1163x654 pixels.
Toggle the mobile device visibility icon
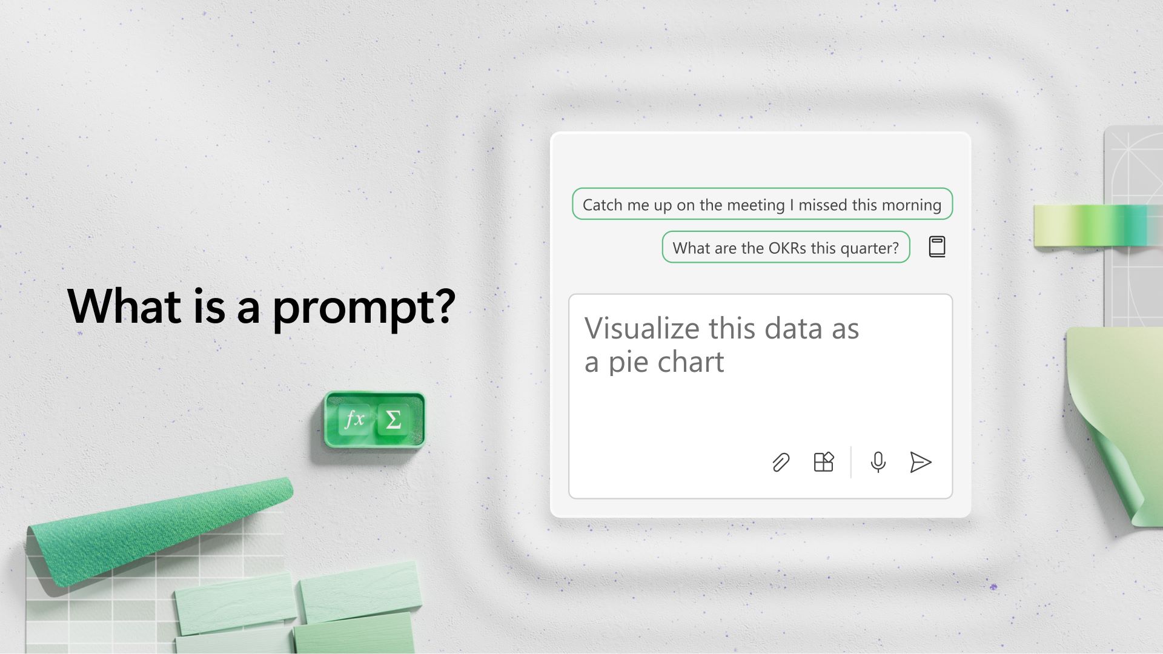pos(936,246)
